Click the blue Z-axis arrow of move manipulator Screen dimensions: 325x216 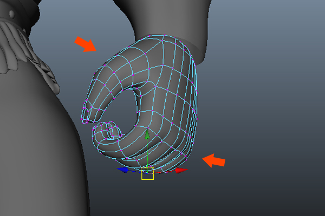(x=123, y=170)
